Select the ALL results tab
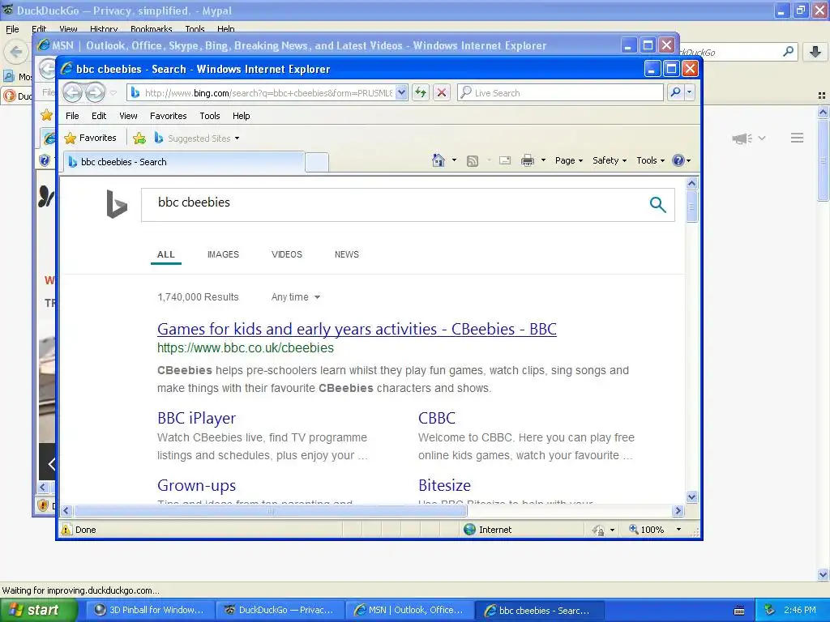This screenshot has width=830, height=622. tap(165, 254)
